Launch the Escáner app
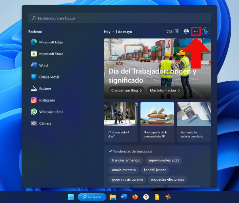The width and height of the screenshot is (239, 203). pos(41,88)
